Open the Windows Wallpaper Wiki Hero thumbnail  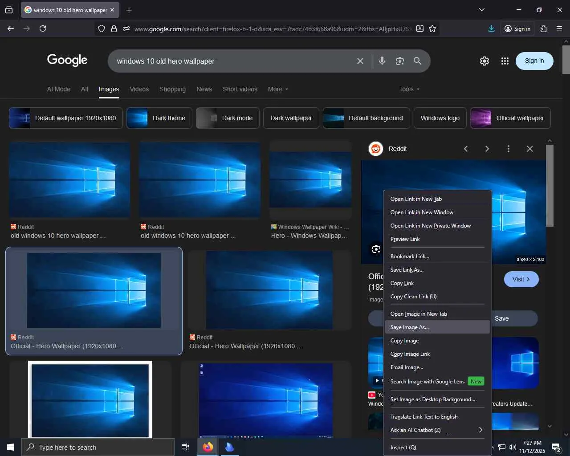[x=310, y=180]
